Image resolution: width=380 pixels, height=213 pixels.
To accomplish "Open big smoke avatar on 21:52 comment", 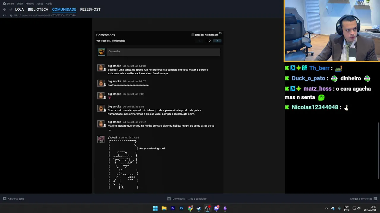I will (101, 124).
